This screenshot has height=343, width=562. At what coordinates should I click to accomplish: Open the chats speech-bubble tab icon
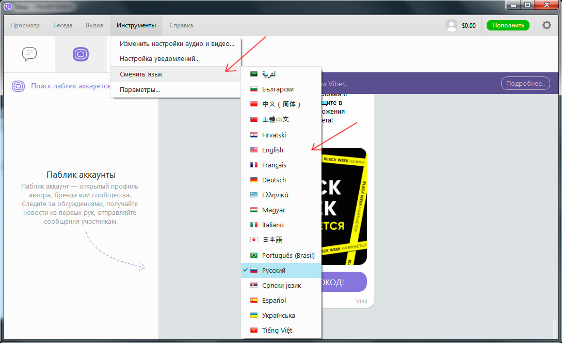(29, 54)
